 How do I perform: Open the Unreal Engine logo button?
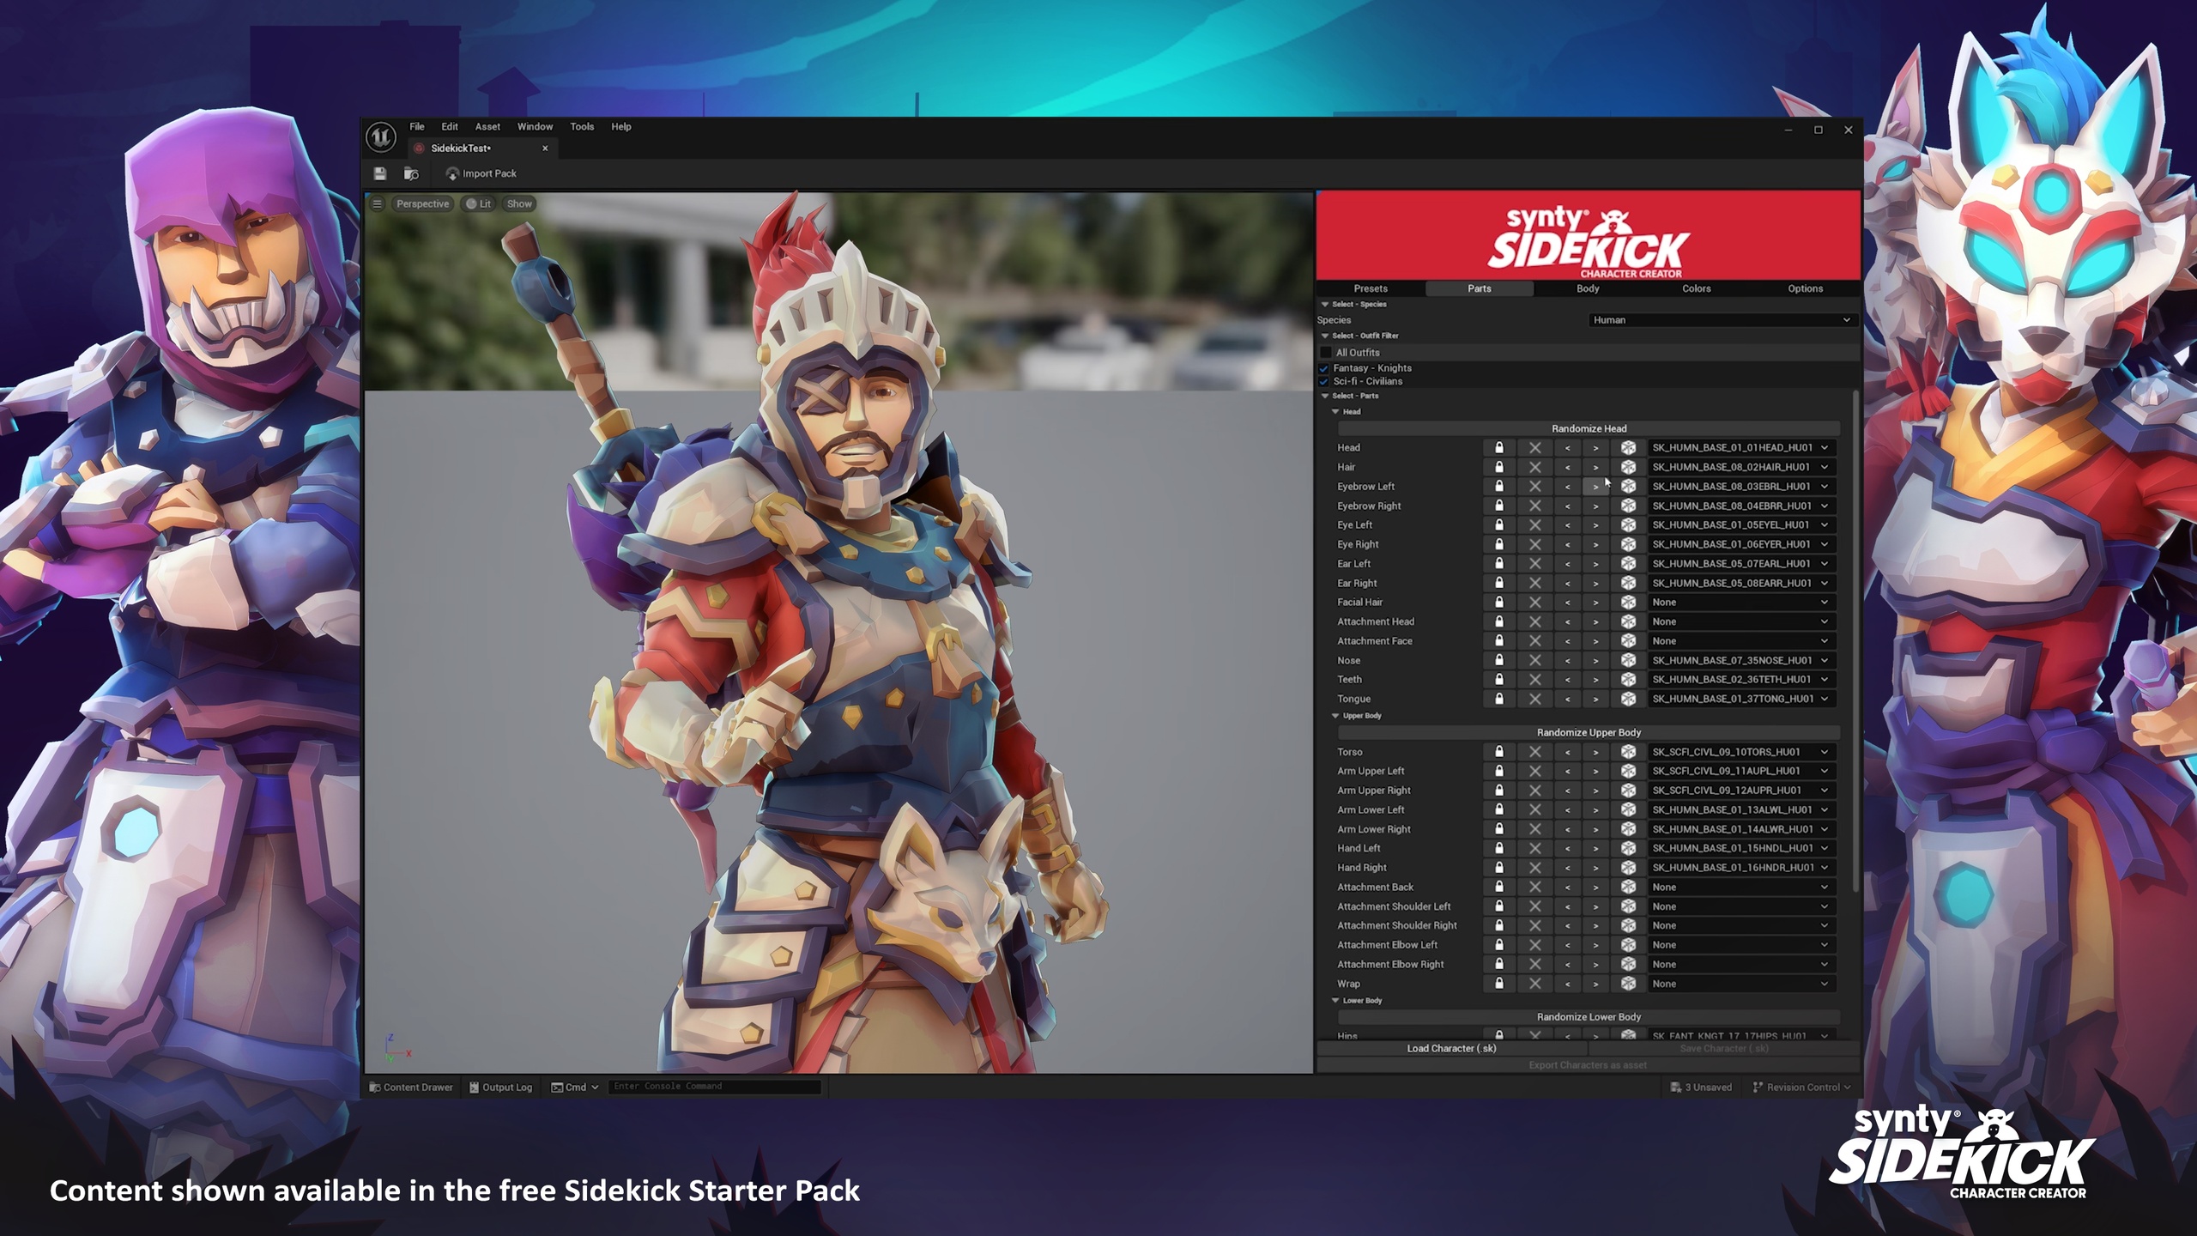[381, 136]
